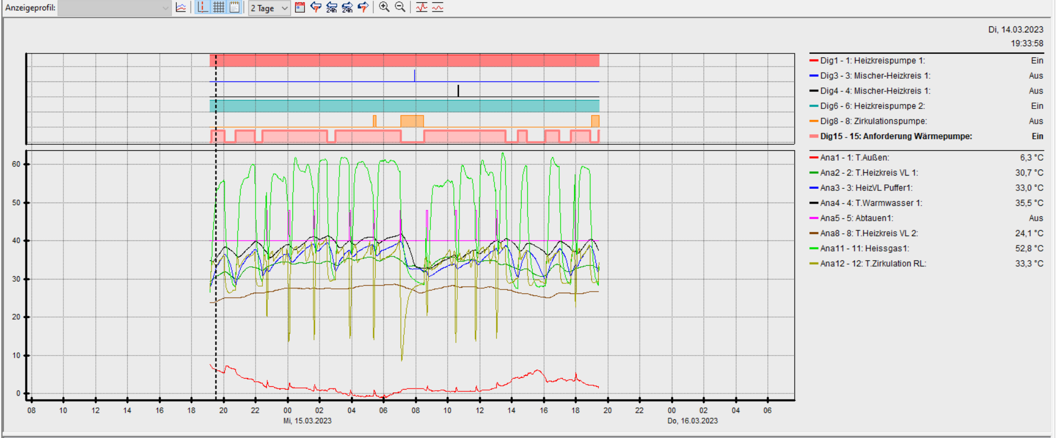Click the 6,3 °C value of T.Außen
This screenshot has width=1056, height=438.
tap(1031, 158)
